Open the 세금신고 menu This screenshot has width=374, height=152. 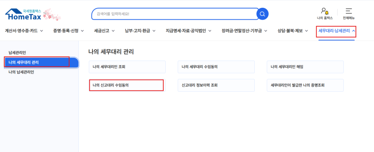pyautogui.click(x=101, y=31)
